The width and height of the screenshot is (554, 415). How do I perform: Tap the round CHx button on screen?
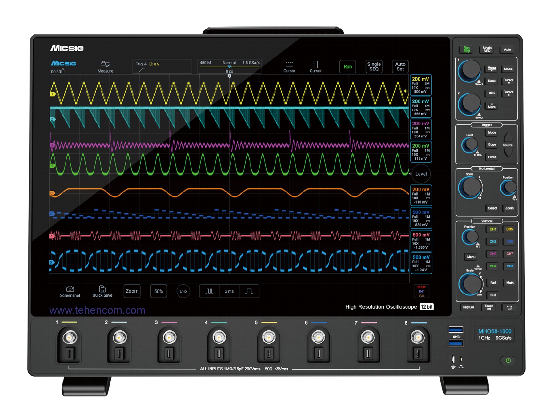(183, 291)
